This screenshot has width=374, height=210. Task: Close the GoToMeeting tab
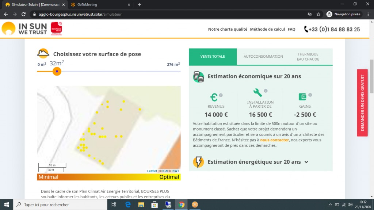pos(129,4)
